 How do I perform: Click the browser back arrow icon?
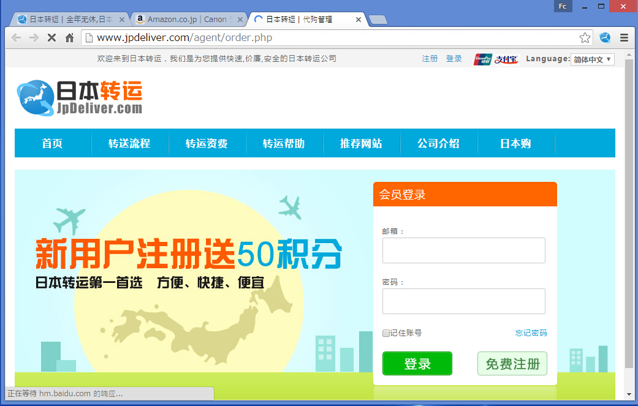(16, 38)
